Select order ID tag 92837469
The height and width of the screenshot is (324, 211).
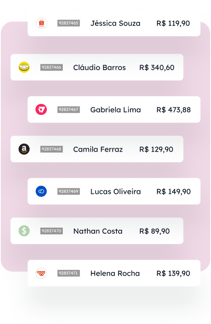(68, 191)
